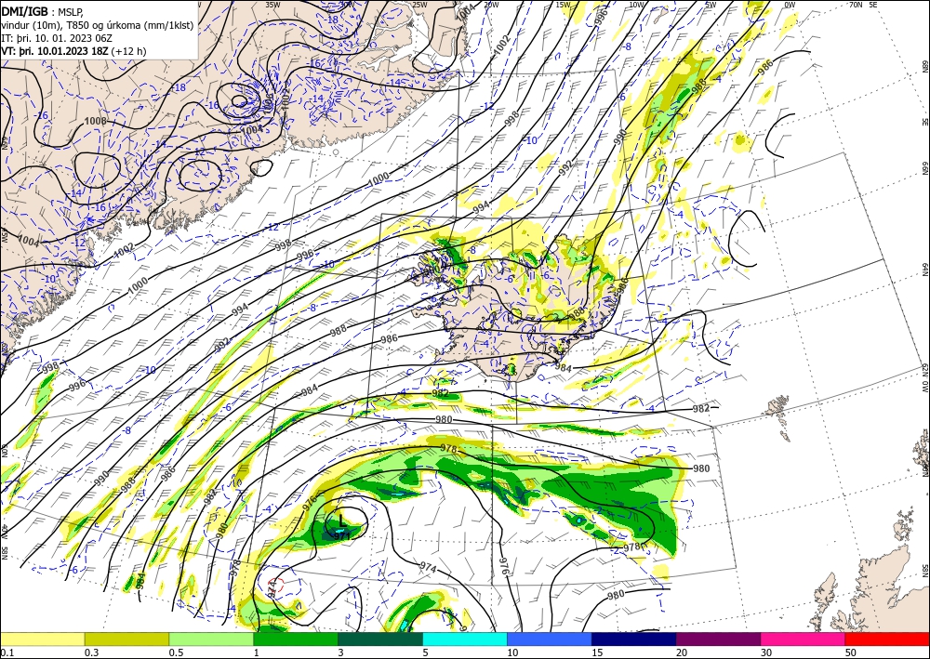Screen dimensions: 930x659
Task: Click the 25W longitude label
Action: pyautogui.click(x=419, y=5)
